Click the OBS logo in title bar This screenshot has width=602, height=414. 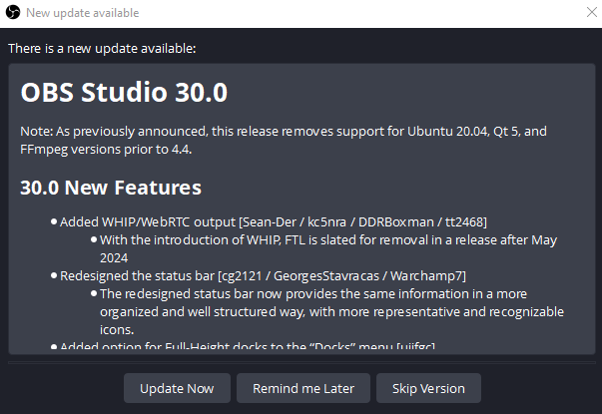(13, 12)
